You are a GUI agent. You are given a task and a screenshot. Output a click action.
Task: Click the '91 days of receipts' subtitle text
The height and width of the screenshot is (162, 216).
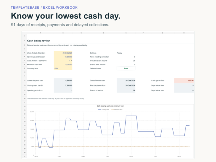[x=60, y=25]
